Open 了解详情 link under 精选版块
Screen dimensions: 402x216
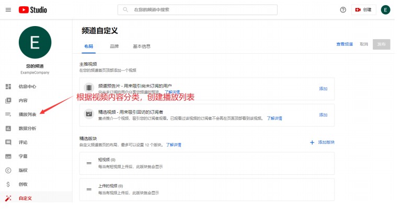pyautogui.click(x=174, y=145)
